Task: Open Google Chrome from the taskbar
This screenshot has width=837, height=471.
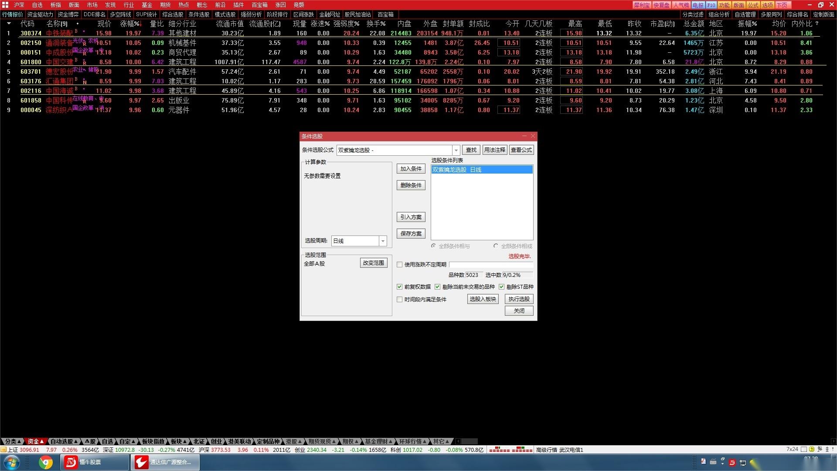Action: (46, 462)
